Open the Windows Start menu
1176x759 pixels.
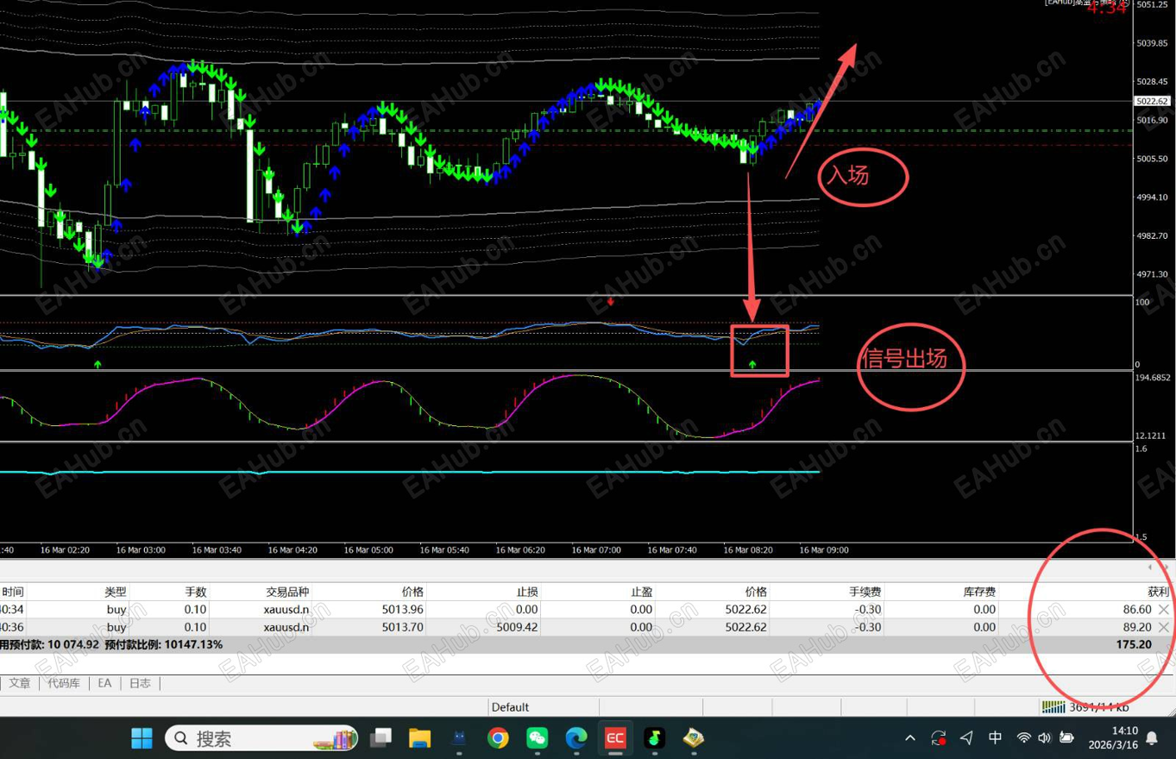pyautogui.click(x=141, y=738)
